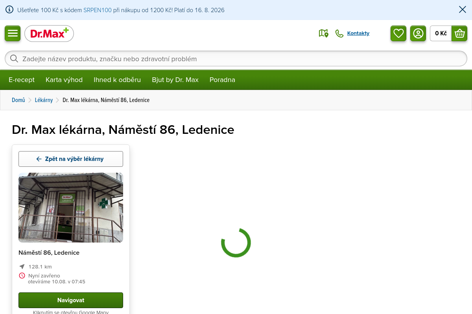Click the 0 Kč cart total

coord(441,33)
